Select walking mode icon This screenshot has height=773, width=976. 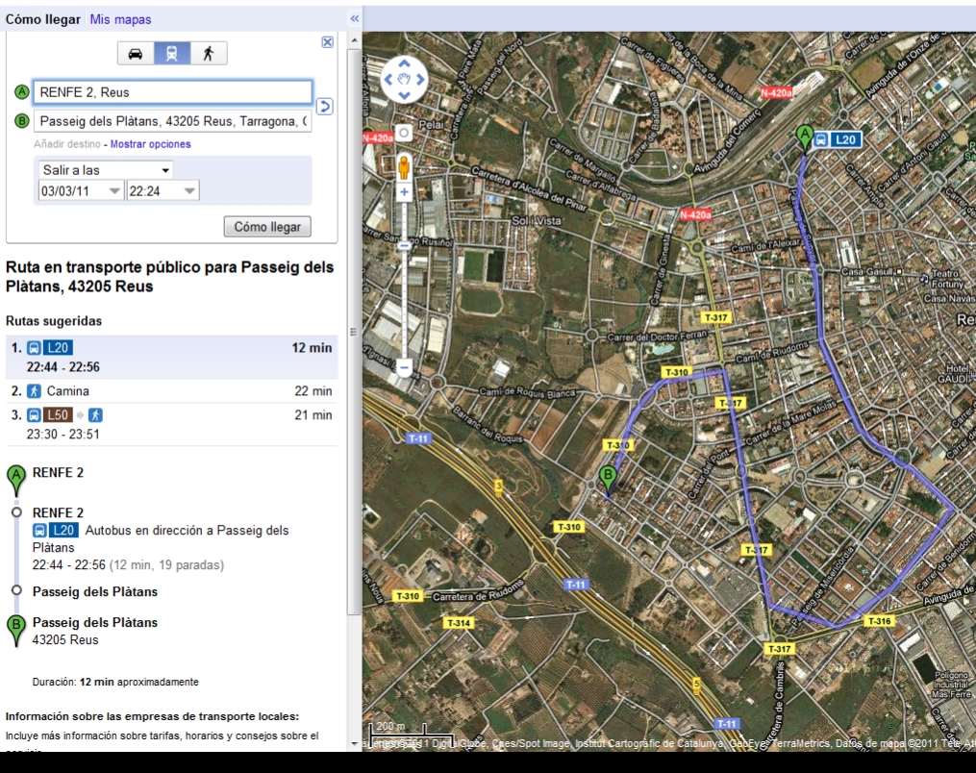pos(209,54)
